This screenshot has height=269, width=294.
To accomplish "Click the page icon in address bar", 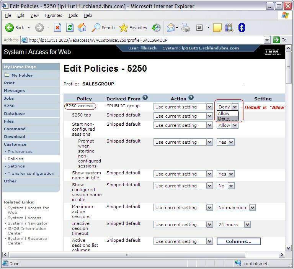I will point(24,40).
